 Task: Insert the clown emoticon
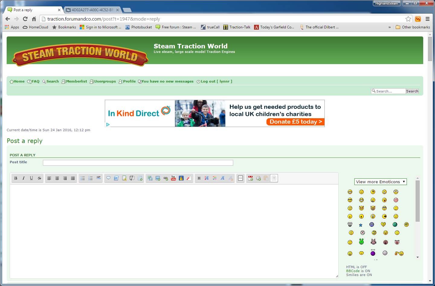362,232
